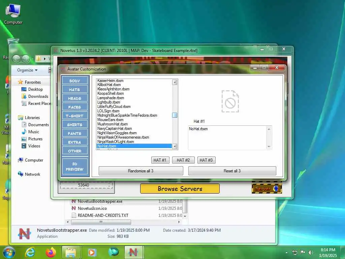The width and height of the screenshot is (345, 259).
Task: Launch Internet Explorer from taskbar
Action: 30,252
